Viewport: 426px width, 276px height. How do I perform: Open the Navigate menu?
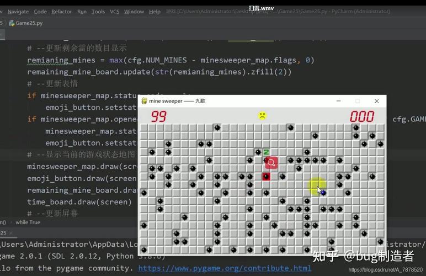18,12
